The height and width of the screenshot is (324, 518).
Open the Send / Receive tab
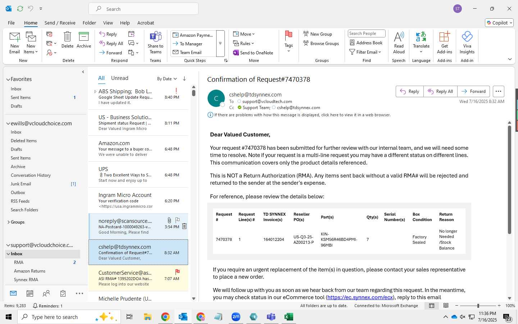click(60, 23)
